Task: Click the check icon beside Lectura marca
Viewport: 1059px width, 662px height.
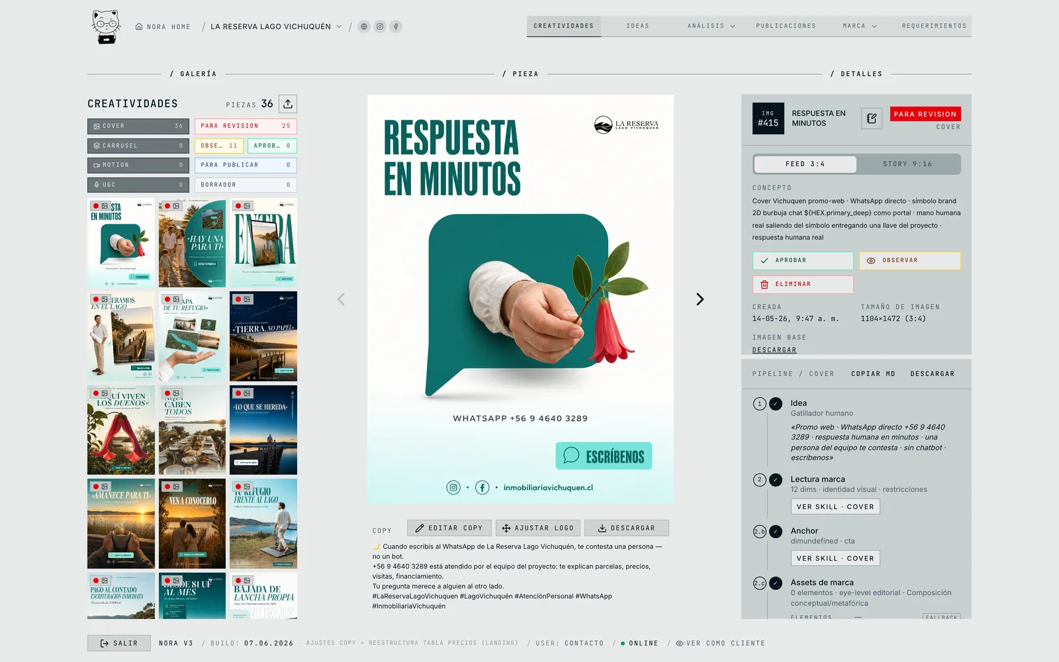Action: pos(776,480)
